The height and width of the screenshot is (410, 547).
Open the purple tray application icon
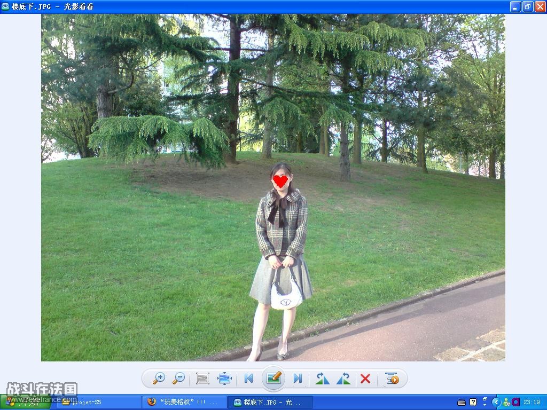(515, 403)
